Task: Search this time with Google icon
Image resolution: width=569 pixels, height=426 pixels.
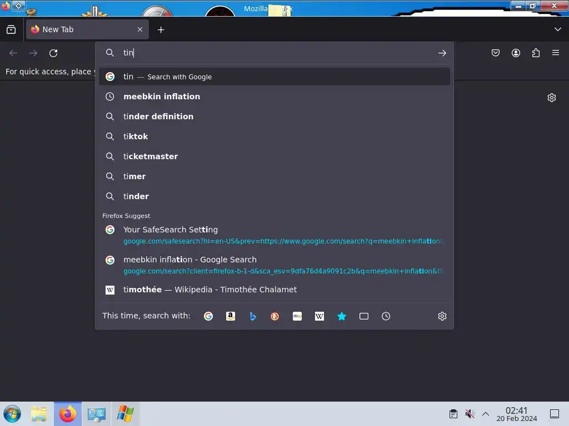Action: (x=208, y=316)
